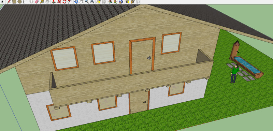273x131 pixels.
Task: Open Preview in Google Earth
Action: point(121,2)
